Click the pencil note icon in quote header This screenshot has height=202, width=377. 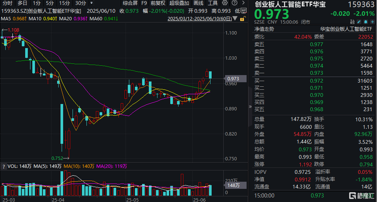point(359,22)
